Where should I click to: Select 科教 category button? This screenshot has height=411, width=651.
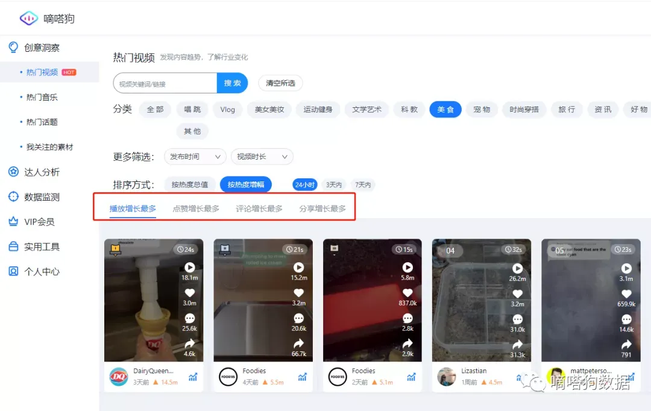[x=409, y=110]
